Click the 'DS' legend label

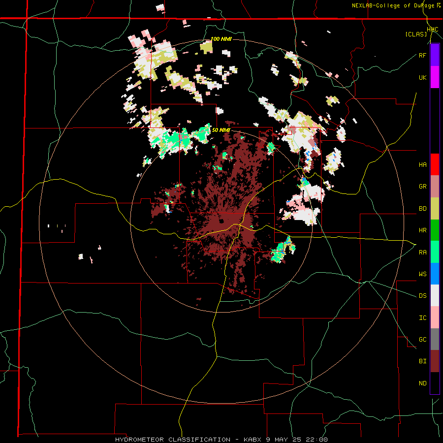[422, 296]
